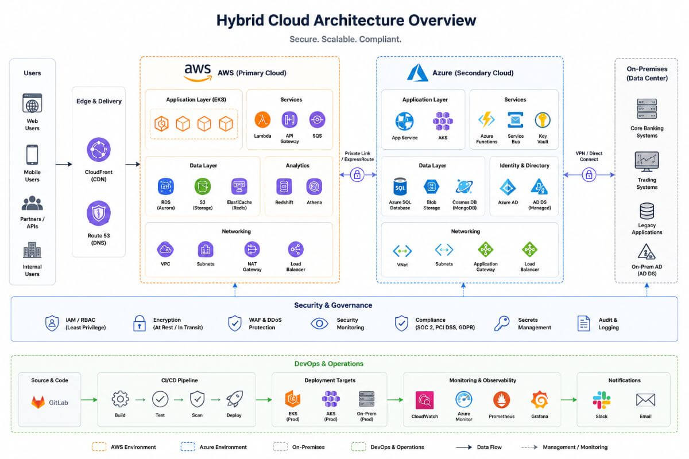This screenshot has width=689, height=459.
Task: Click the Grafana icon
Action: 539,400
